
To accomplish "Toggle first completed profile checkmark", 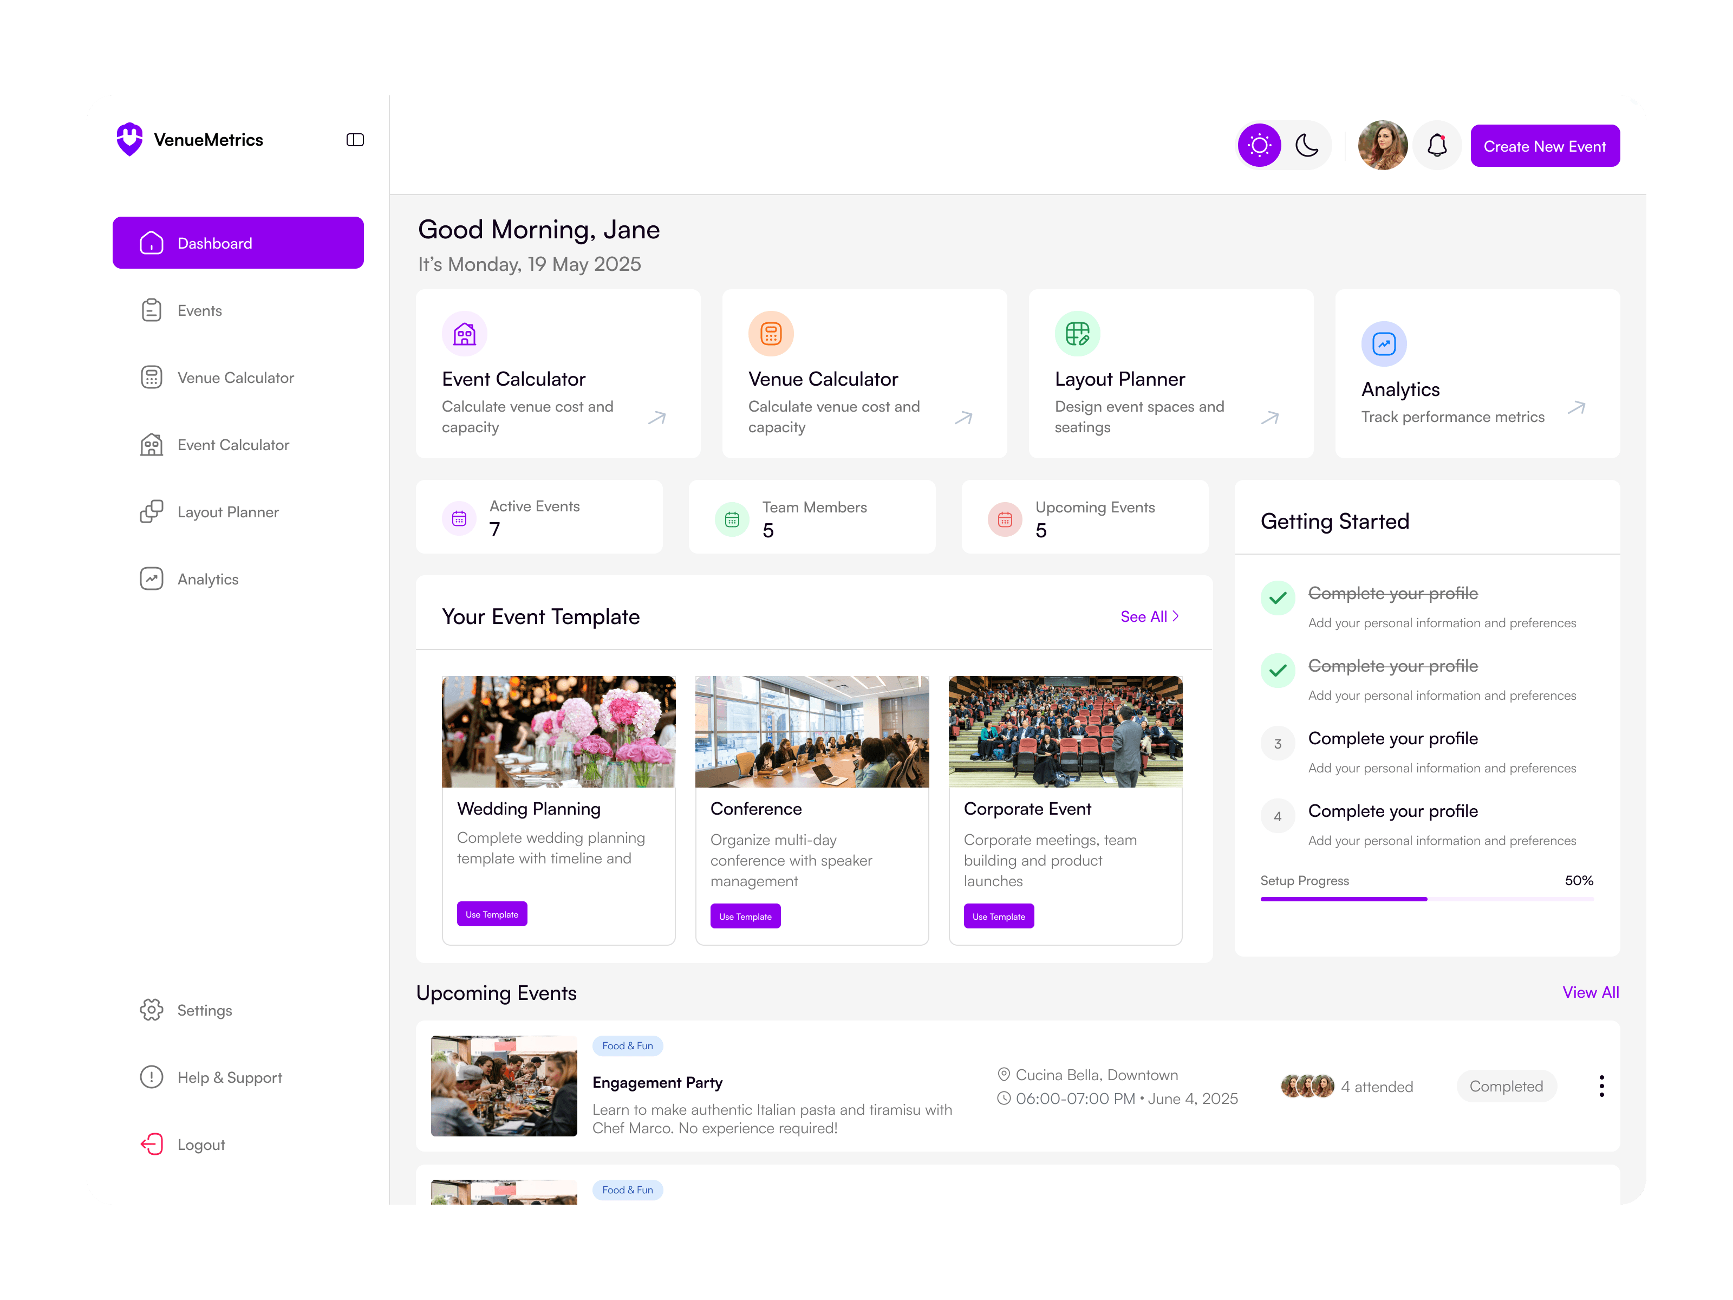I will 1278,598.
